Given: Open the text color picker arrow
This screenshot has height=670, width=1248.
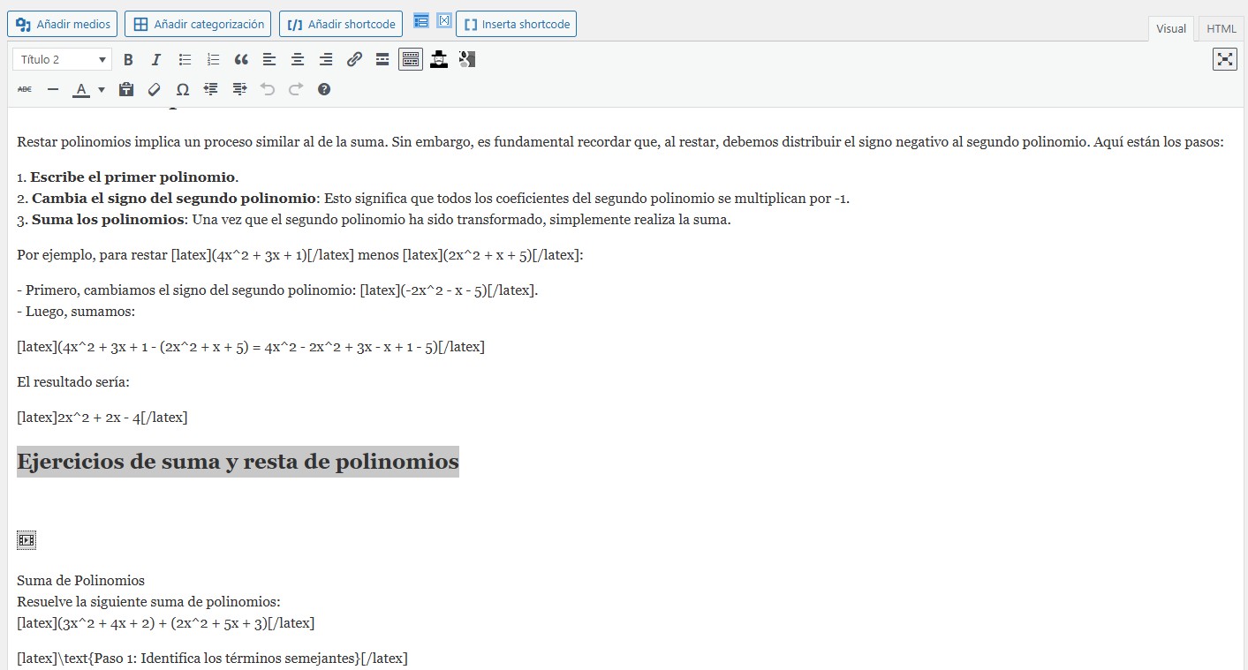Looking at the screenshot, I should tap(102, 89).
